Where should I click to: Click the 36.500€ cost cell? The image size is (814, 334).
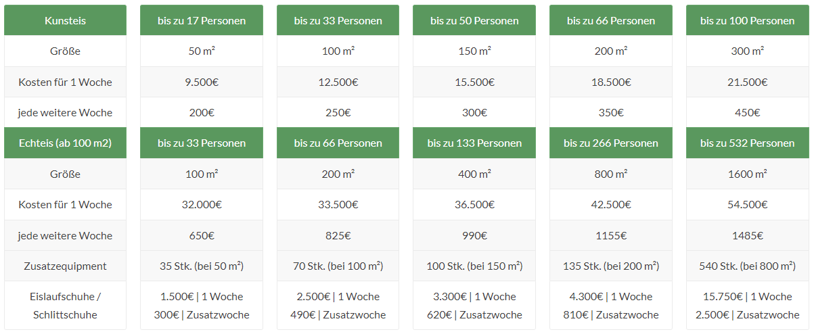[474, 204]
